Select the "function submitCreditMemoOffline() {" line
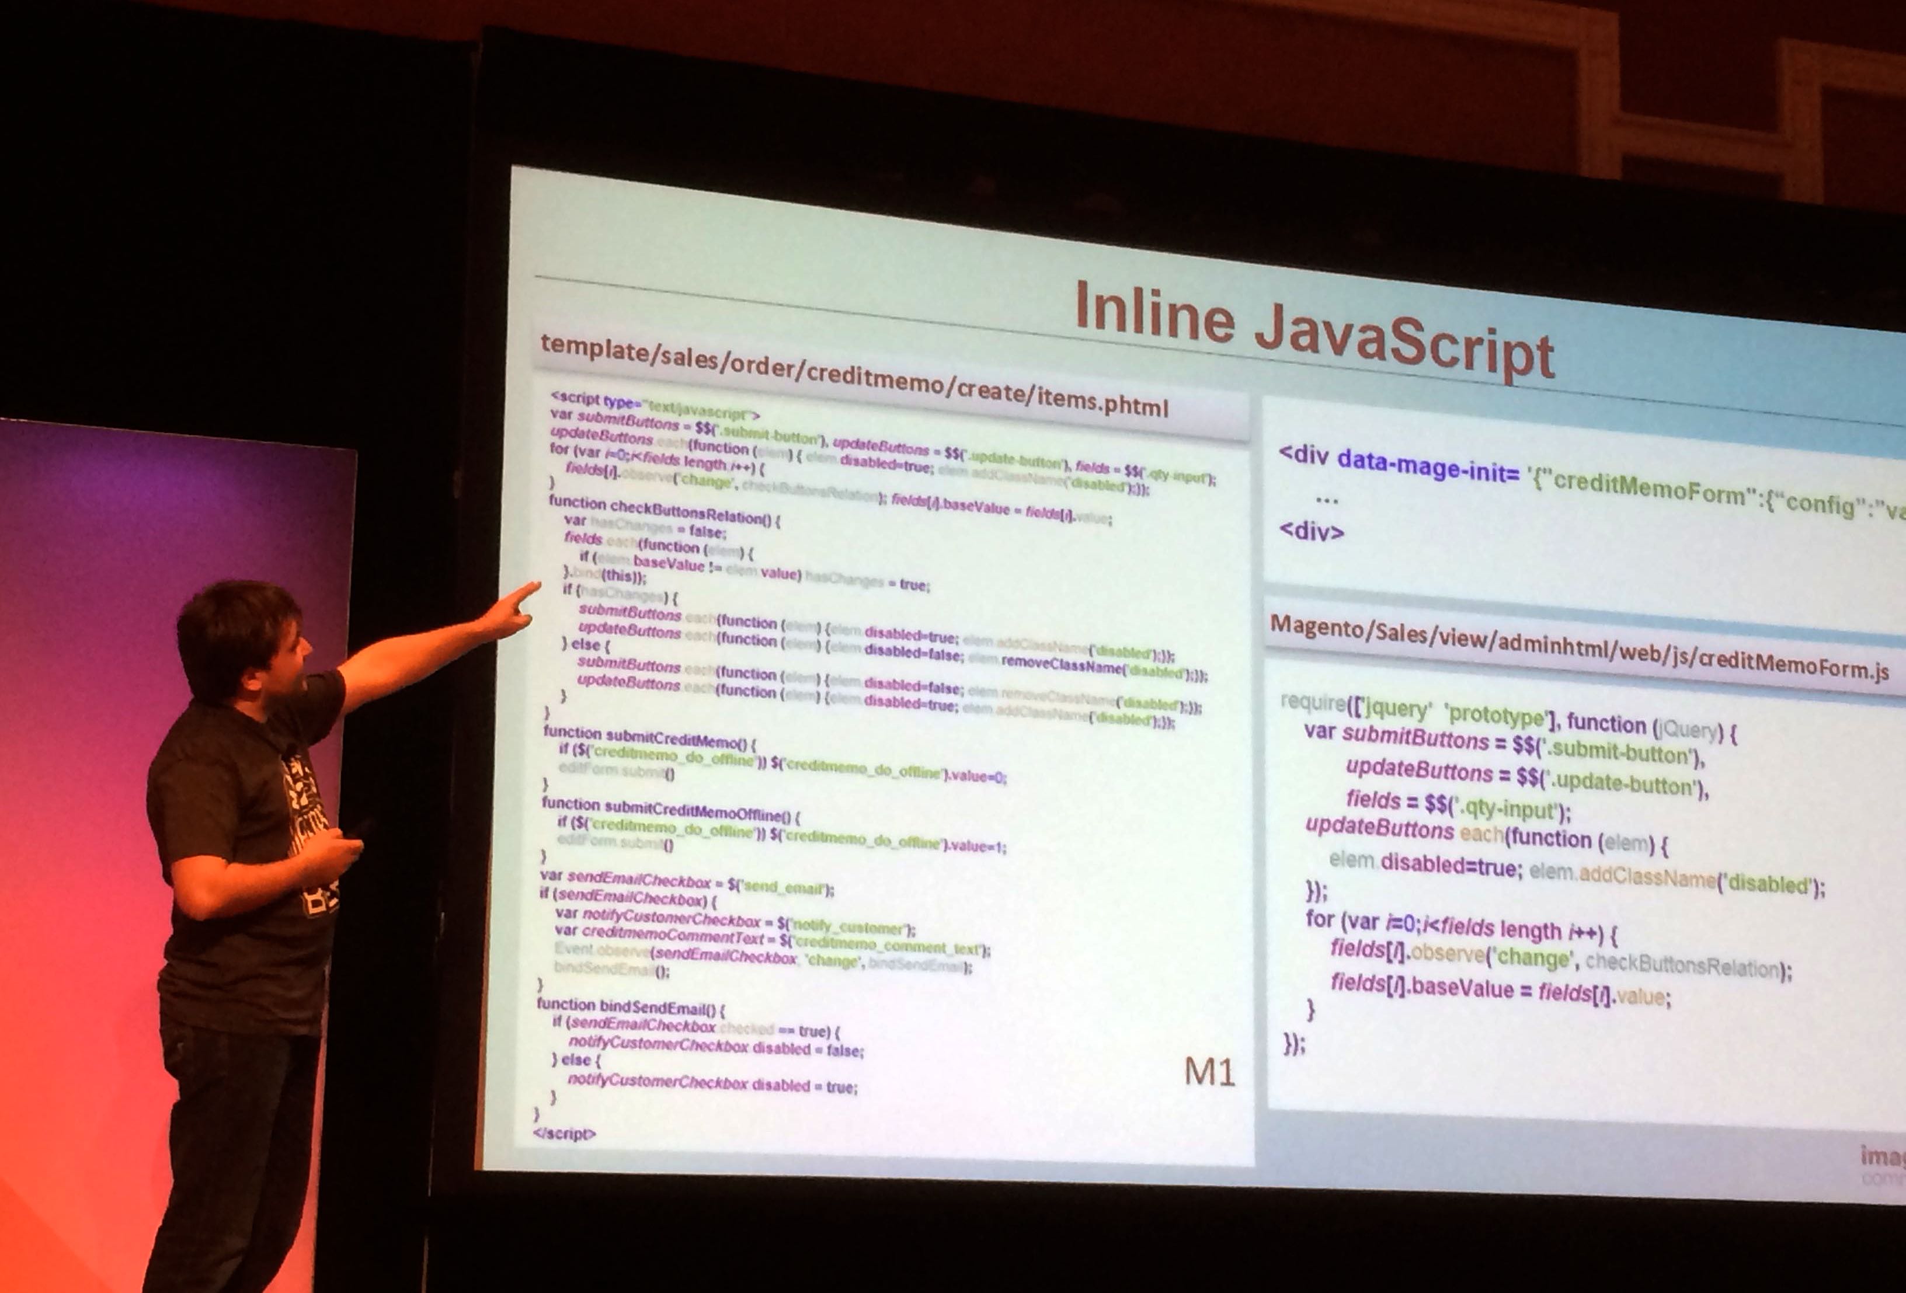This screenshot has height=1293, width=1906. 671,809
